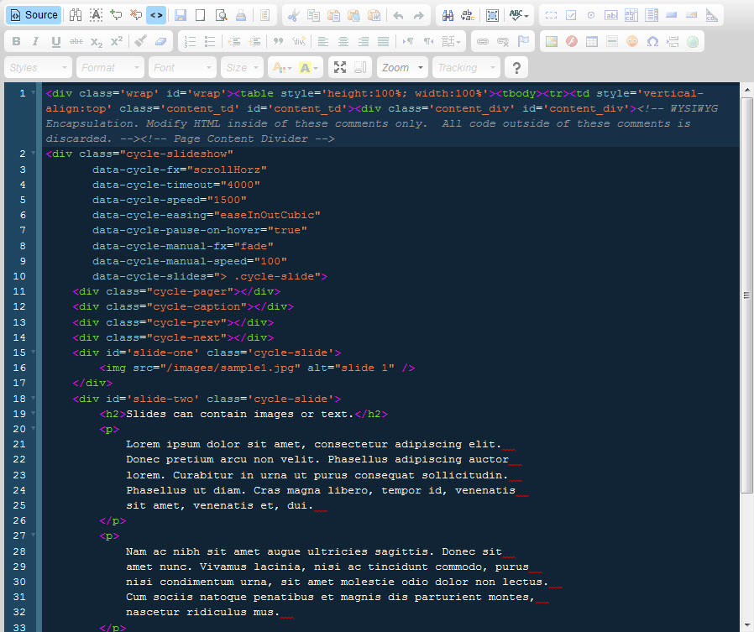Viewport: 754px width, 632px height.
Task: Click the Numbered List icon
Action: [x=190, y=41]
